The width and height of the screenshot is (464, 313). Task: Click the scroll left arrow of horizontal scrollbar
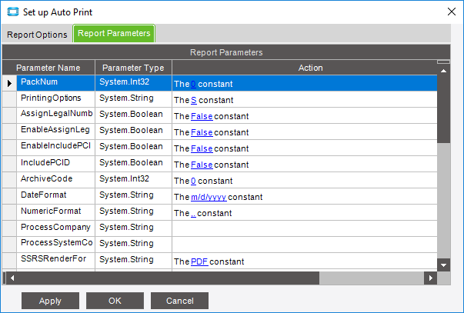point(12,278)
